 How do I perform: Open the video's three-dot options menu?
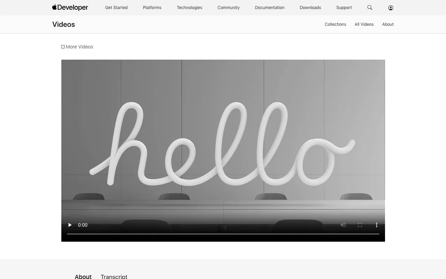377,225
